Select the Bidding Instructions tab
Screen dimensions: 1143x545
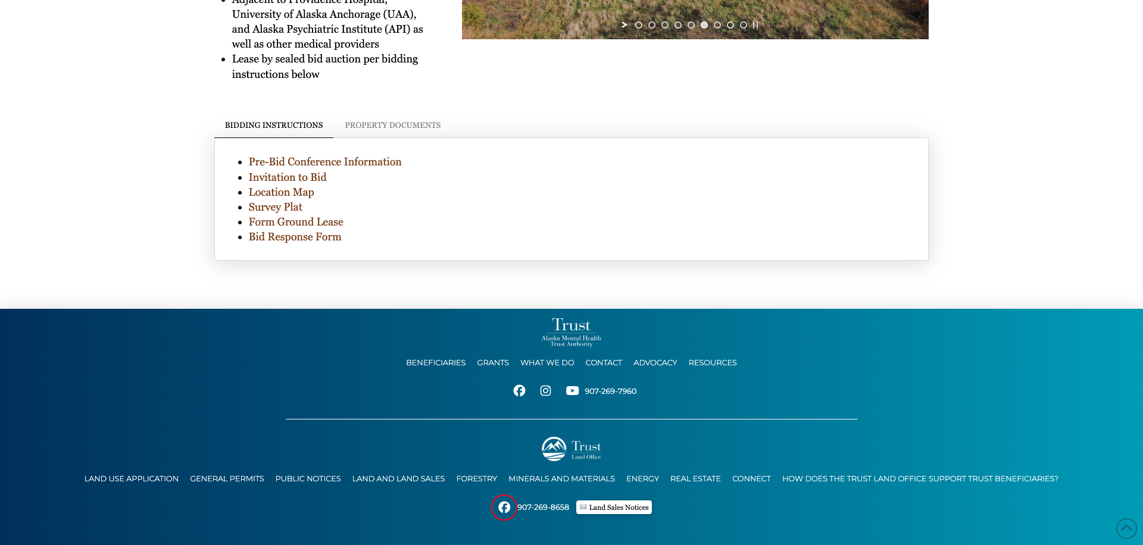coord(273,125)
